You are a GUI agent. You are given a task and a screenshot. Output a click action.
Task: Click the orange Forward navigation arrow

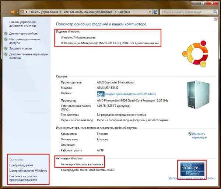13,12
